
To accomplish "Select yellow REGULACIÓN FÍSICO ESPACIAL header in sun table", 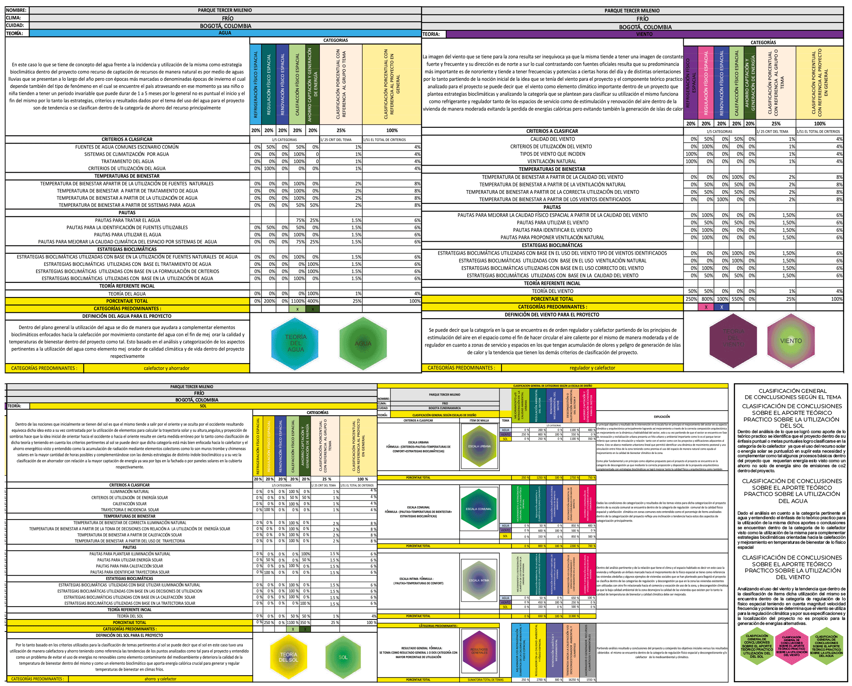I will pyautogui.click(x=269, y=446).
